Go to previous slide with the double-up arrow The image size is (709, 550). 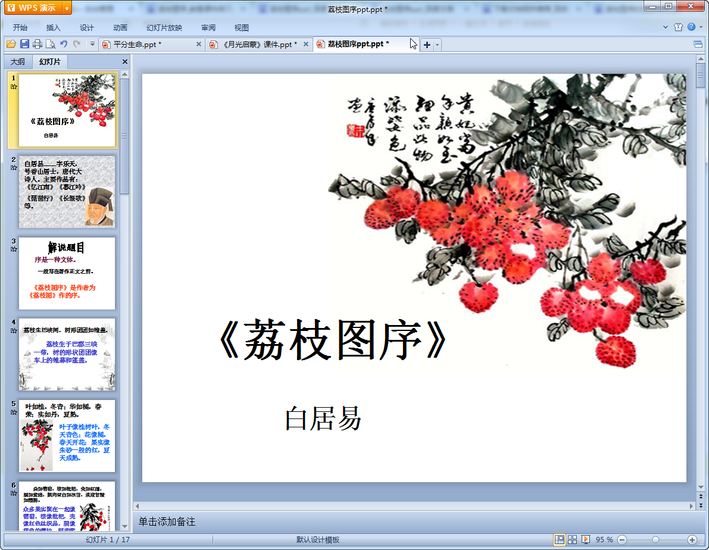click(701, 496)
